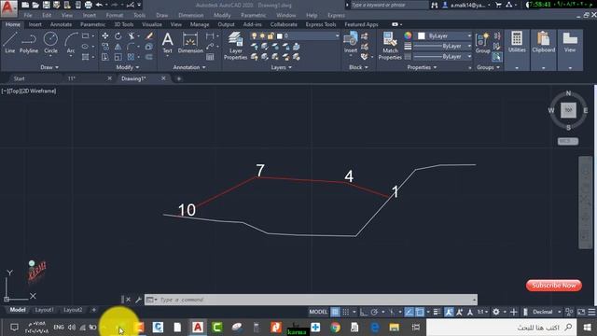Click the Top face of the ViewCube
Screen dimensions: 597x336
(568, 110)
